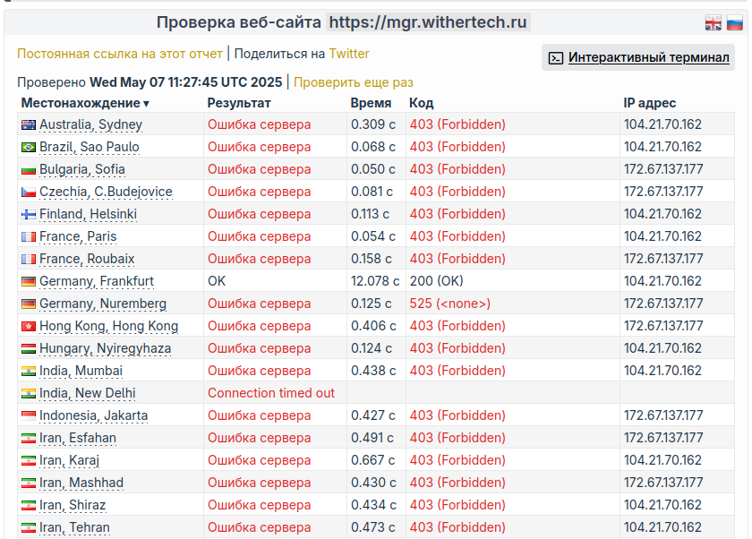Click the Результат column header
The width and height of the screenshot is (752, 539).
(239, 103)
